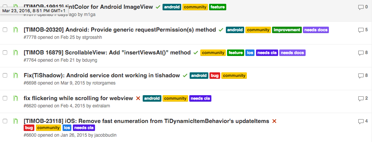Click the red 'bug' label on TiShadow PR
Viewport: 372px width, 142px height.
coord(215,75)
